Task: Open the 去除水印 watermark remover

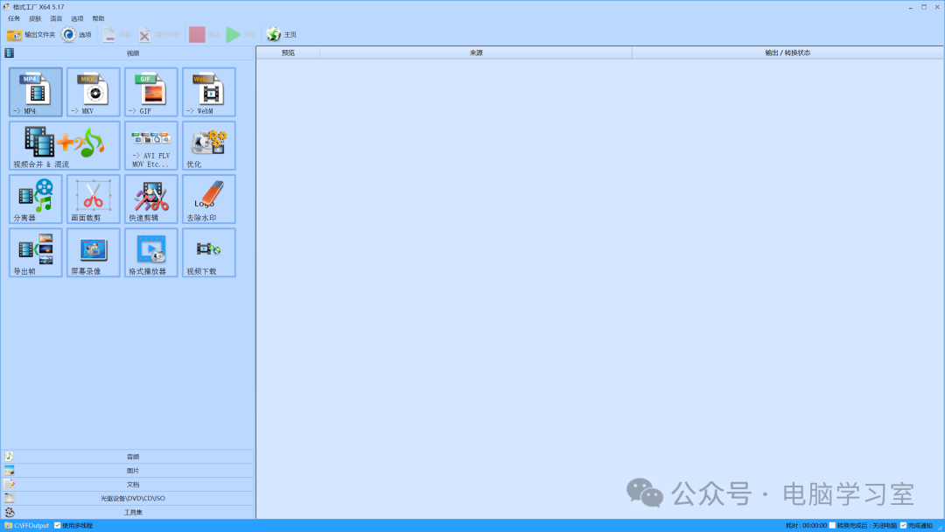Action: click(209, 199)
